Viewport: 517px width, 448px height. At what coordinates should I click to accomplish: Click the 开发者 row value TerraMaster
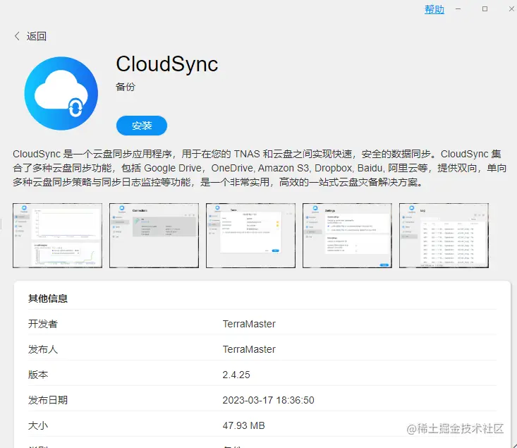(249, 324)
